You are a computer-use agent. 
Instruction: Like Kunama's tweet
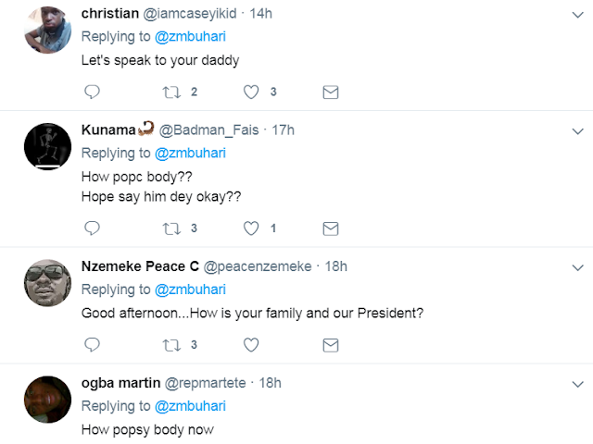pyautogui.click(x=250, y=228)
